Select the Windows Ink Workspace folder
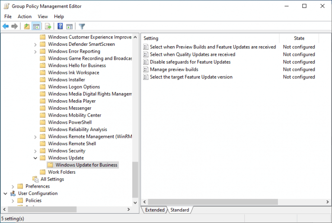Image resolution: width=332 pixels, height=223 pixels. [x=73, y=73]
